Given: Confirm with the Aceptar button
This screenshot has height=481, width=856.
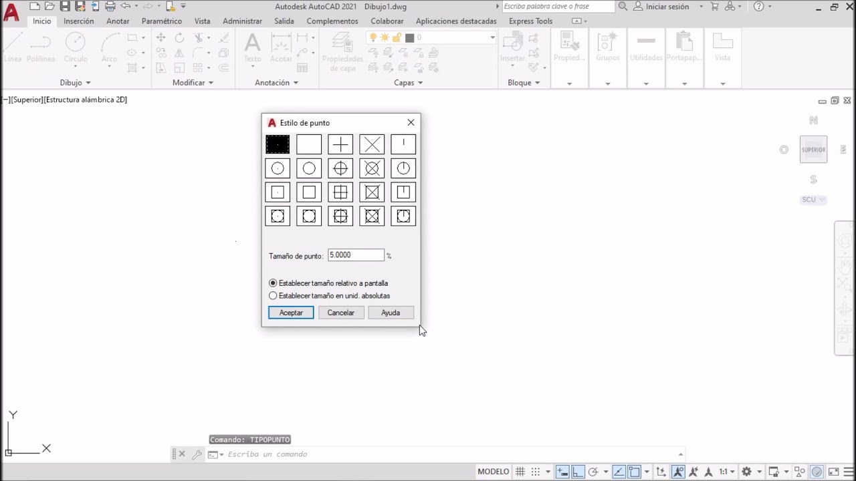Looking at the screenshot, I should 291,313.
